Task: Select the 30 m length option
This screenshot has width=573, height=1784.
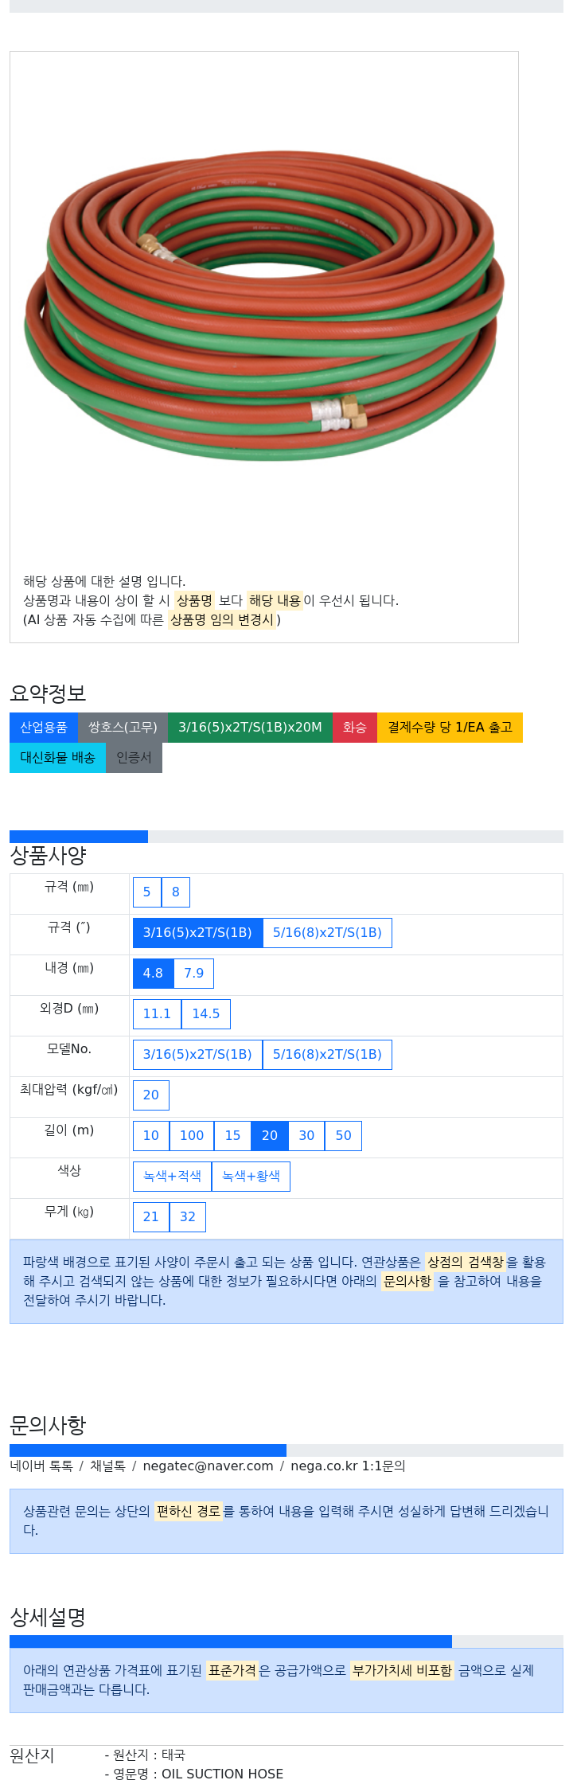Action: click(x=306, y=1136)
